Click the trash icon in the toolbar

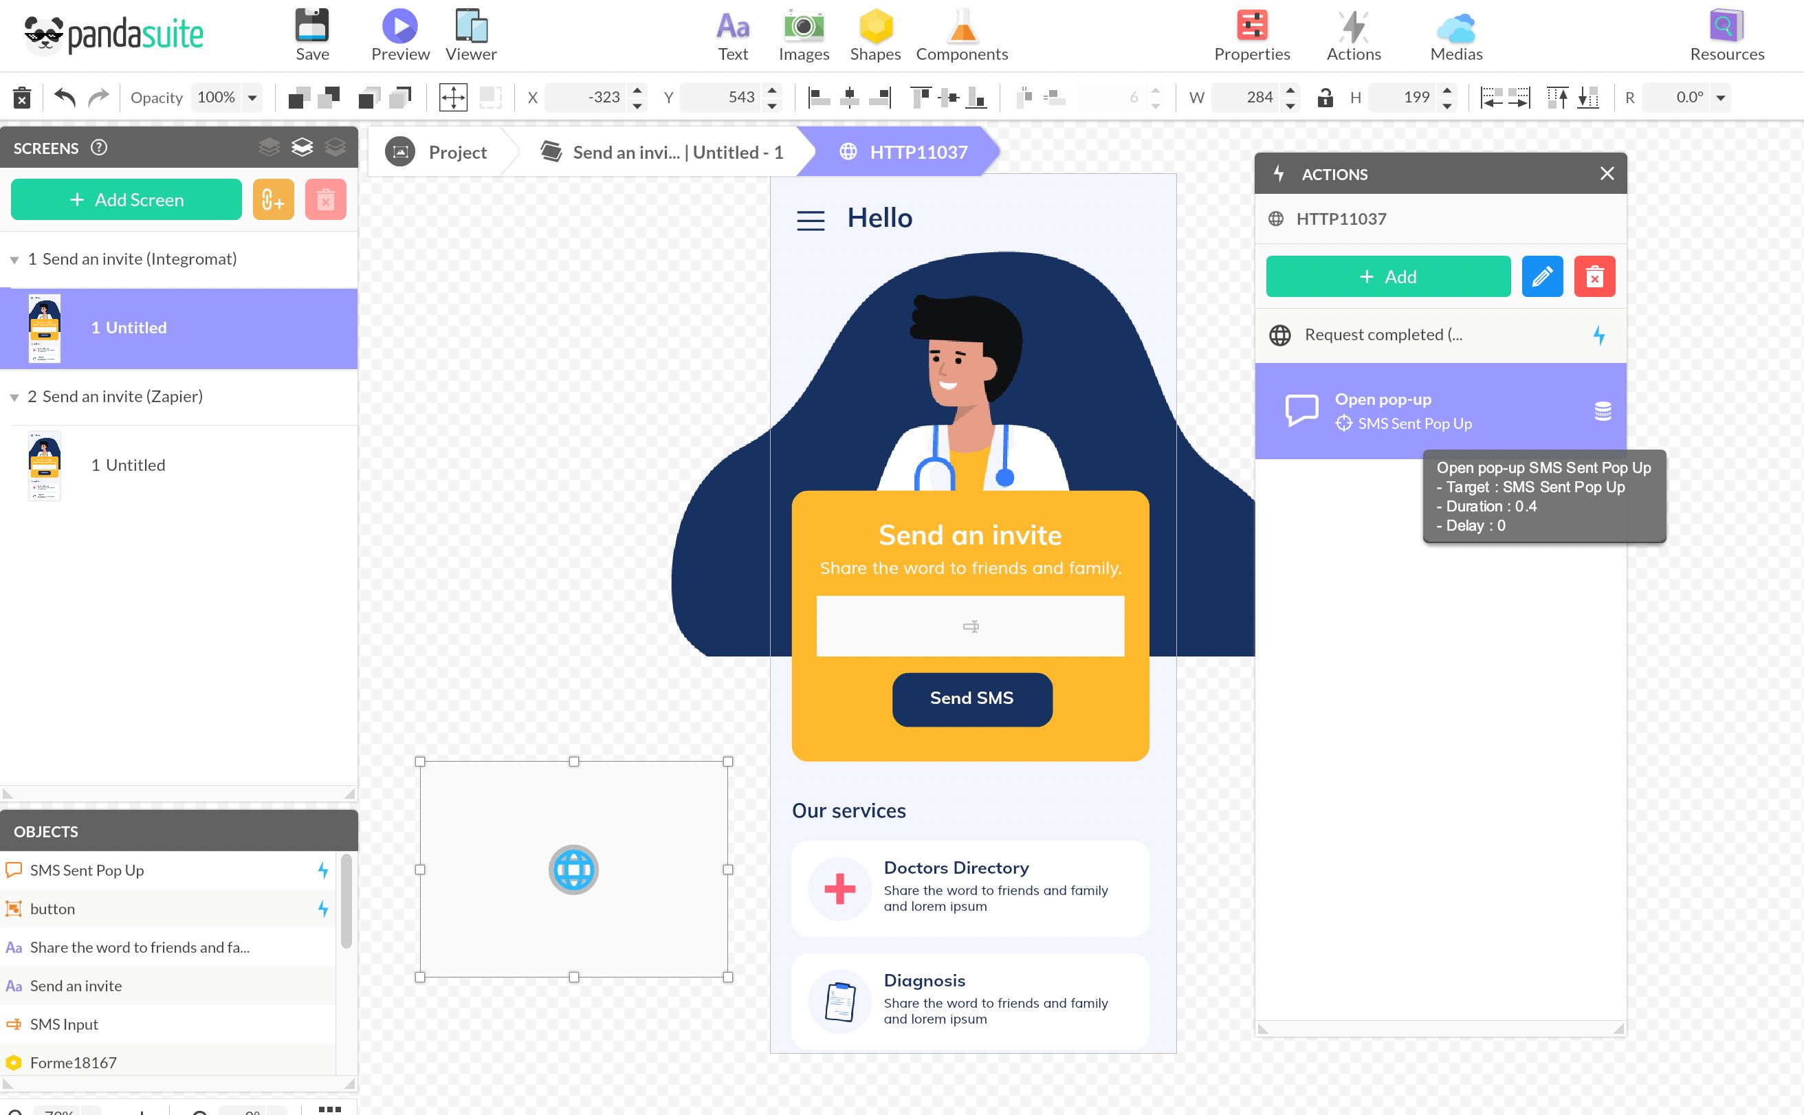(22, 98)
